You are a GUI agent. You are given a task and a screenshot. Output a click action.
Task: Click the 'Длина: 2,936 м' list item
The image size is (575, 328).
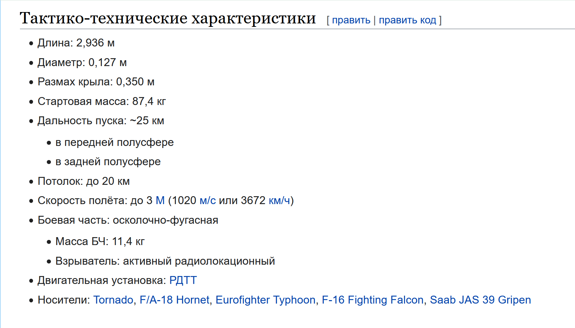[76, 43]
